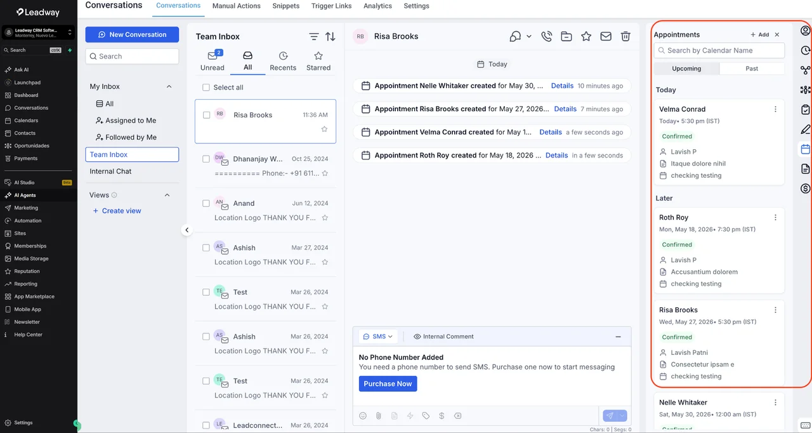Add a new appointment

759,35
